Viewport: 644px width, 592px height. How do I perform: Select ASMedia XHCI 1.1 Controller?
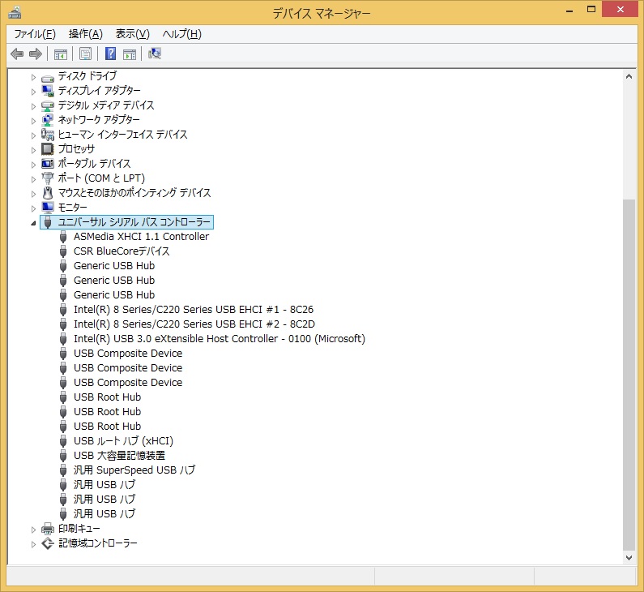pyautogui.click(x=141, y=237)
